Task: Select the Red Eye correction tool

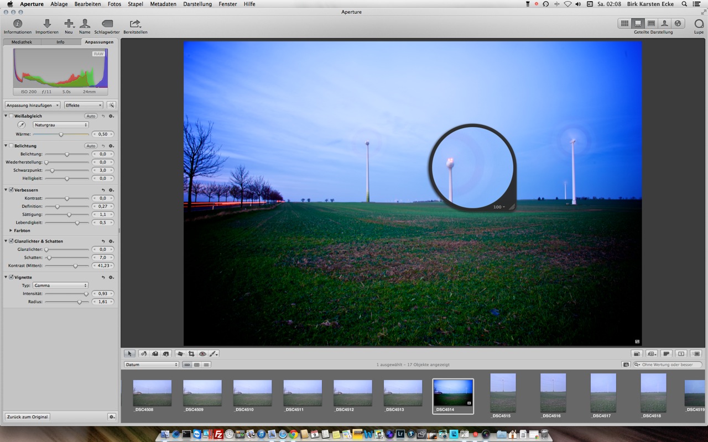Action: [202, 354]
